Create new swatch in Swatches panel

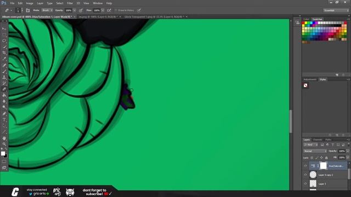pos(337,75)
